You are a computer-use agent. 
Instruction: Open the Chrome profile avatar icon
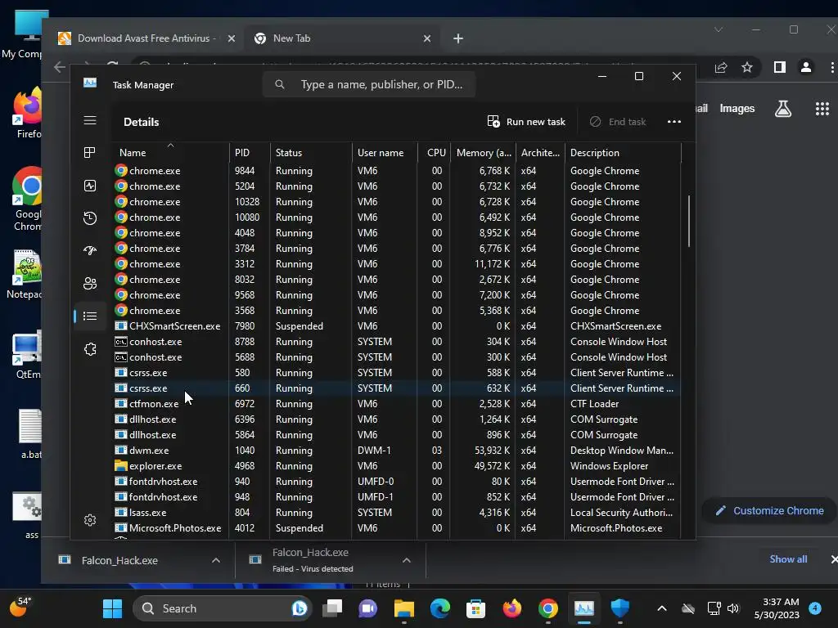[x=806, y=67]
